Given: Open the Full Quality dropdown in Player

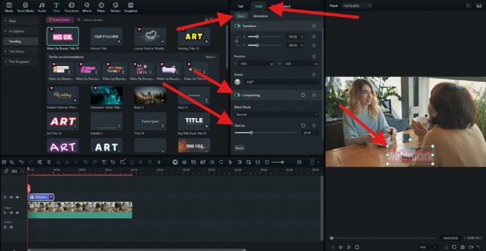Looking at the screenshot, I should click(357, 5).
